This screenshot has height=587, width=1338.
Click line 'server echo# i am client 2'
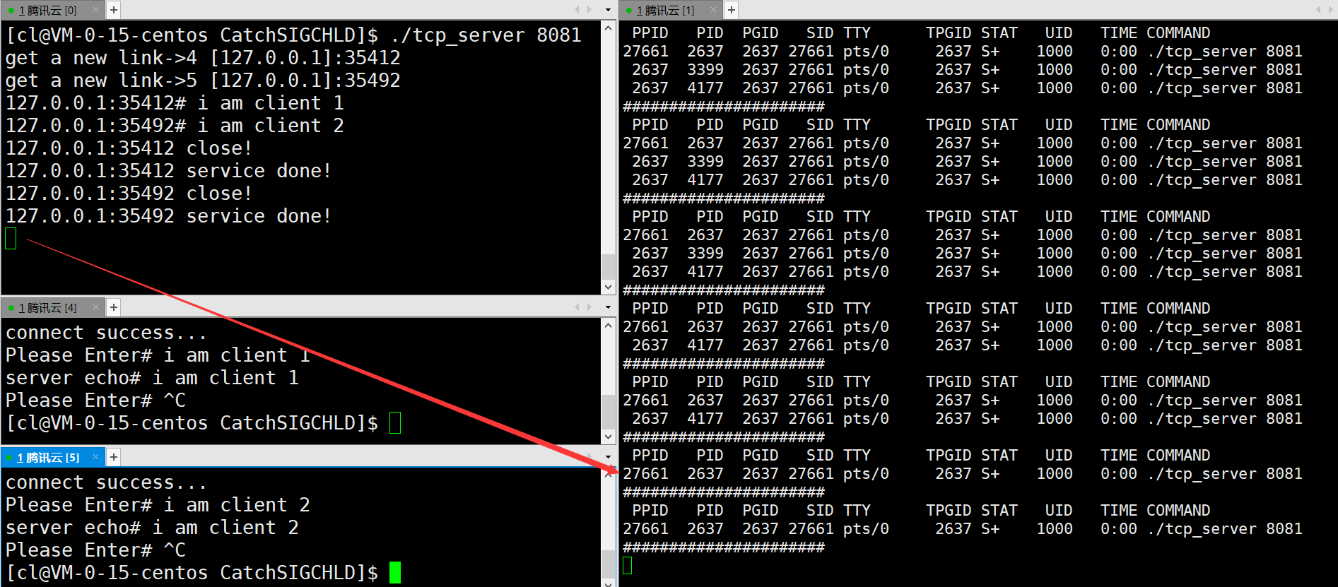coord(152,528)
